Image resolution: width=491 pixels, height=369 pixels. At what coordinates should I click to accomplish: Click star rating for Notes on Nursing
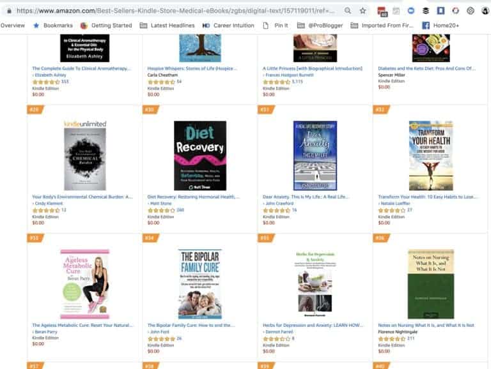point(392,338)
